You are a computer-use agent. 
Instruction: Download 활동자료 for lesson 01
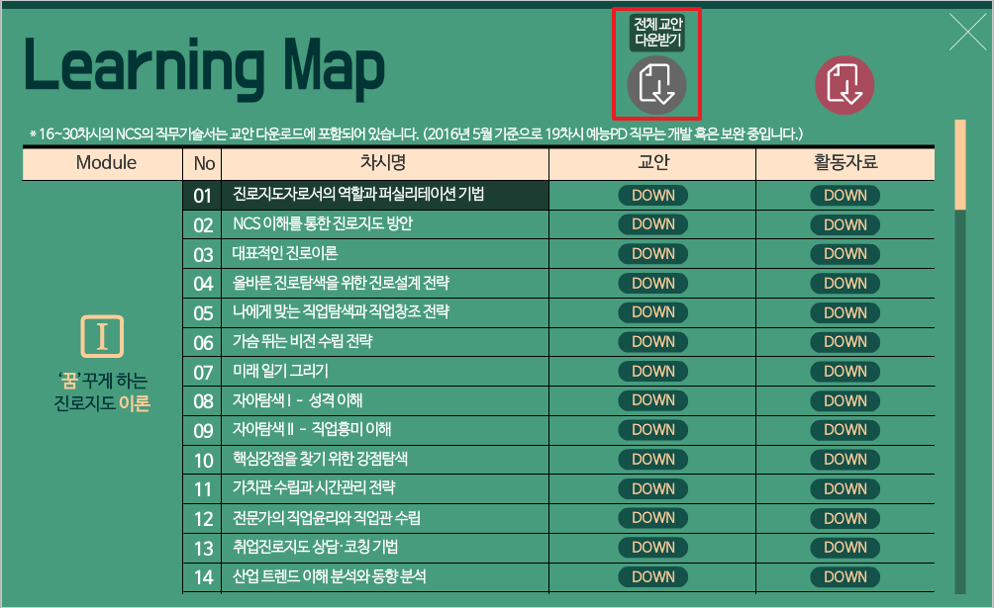845,196
